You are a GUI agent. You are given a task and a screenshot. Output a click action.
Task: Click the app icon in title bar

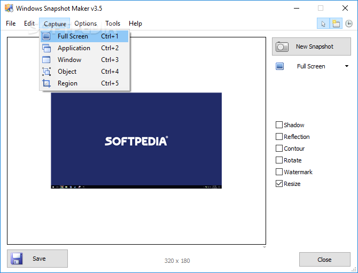pos(9,8)
